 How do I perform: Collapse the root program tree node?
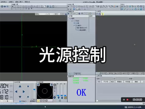(x=70, y=18)
